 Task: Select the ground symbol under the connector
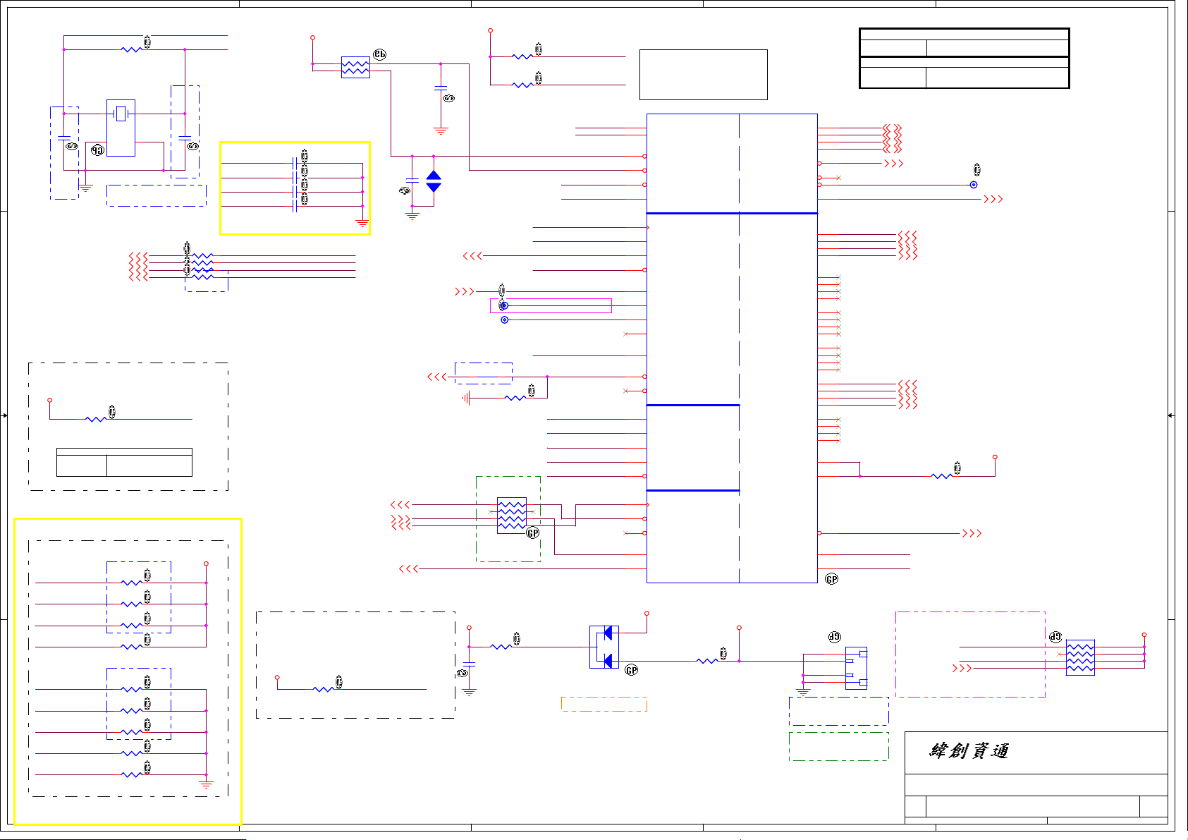pyautogui.click(x=802, y=693)
